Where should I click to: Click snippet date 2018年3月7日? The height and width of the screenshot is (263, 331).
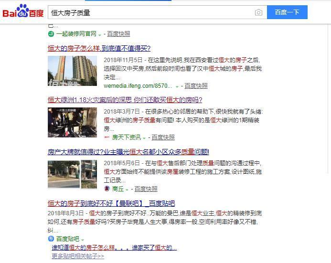click(x=122, y=112)
